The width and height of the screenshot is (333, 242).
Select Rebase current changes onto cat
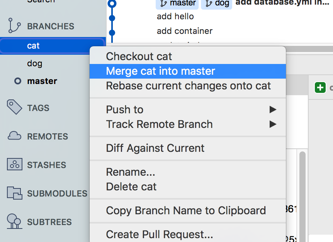[189, 86]
